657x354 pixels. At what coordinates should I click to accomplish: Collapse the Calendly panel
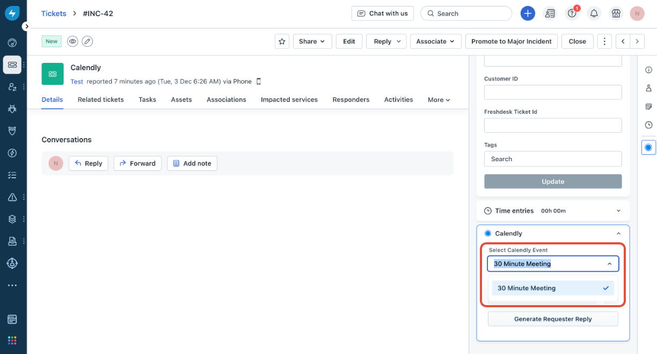point(619,234)
